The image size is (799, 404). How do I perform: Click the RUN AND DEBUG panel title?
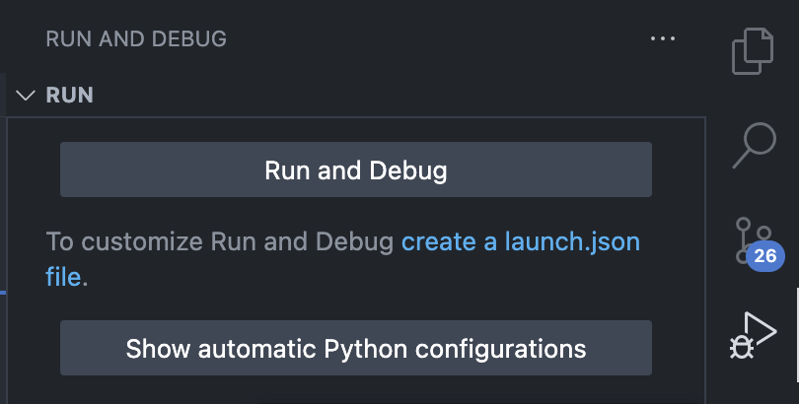tap(136, 39)
